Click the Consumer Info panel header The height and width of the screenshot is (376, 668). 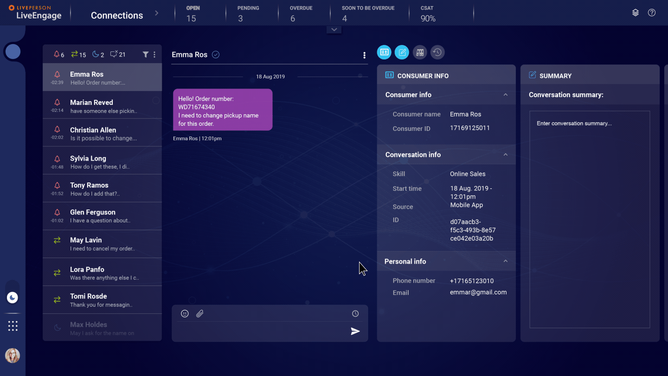click(x=446, y=75)
